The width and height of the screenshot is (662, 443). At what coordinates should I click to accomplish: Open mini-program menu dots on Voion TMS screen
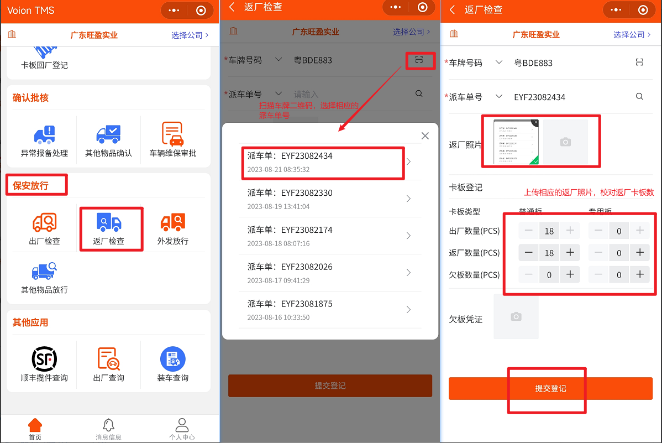point(174,11)
